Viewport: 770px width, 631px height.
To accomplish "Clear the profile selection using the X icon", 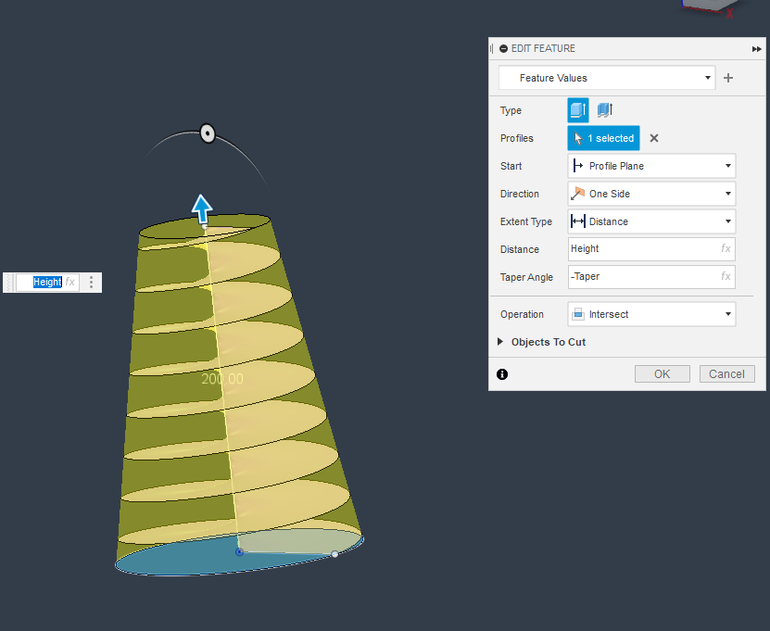I will point(652,138).
